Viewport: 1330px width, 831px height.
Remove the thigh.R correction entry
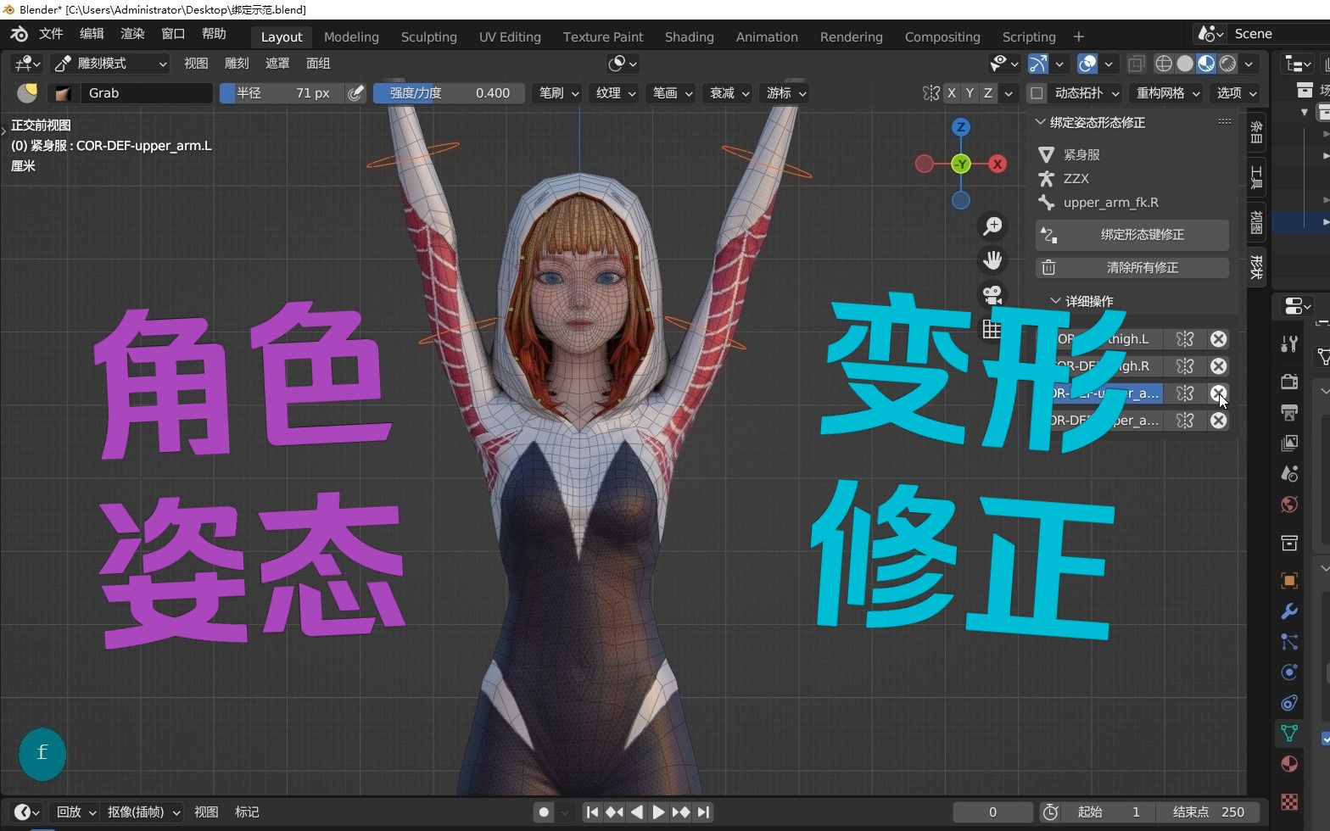click(x=1219, y=366)
